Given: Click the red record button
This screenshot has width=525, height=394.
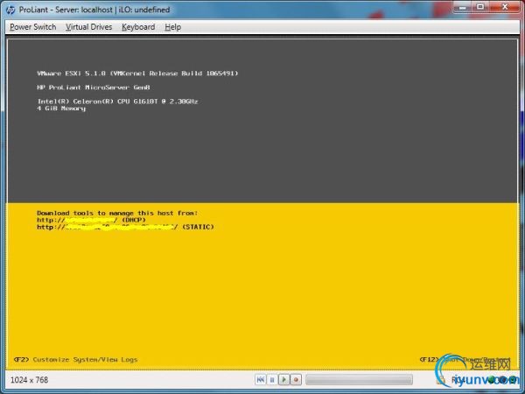Looking at the screenshot, I should click(x=296, y=380).
